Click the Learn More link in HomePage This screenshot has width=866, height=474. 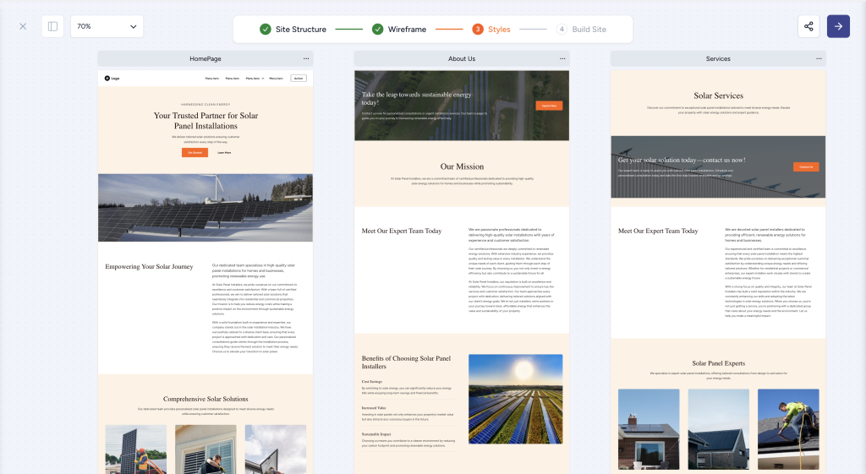[224, 153]
